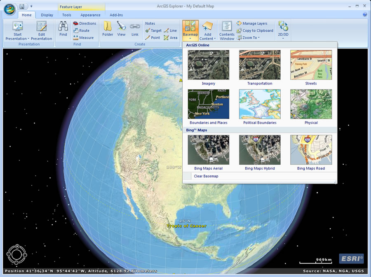Click the Source: NASA, NGA, USGS text
The image size is (371, 277).
point(333,271)
